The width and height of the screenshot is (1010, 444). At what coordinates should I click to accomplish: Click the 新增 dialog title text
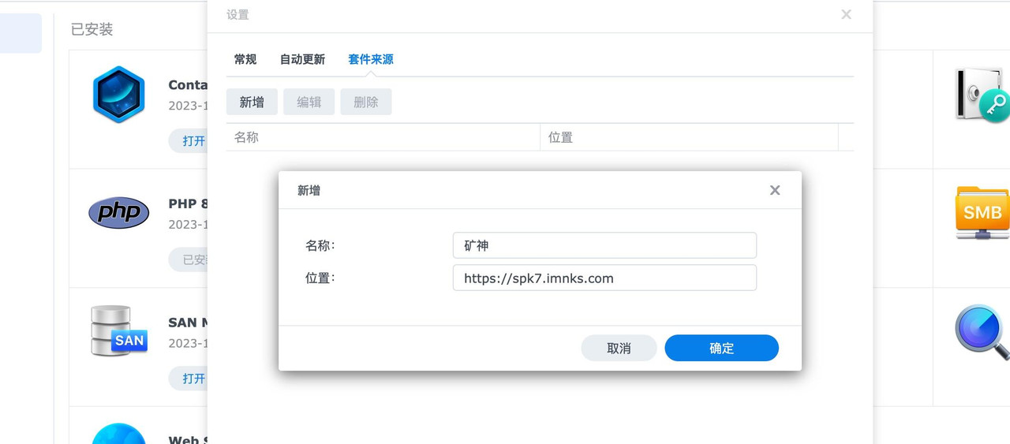point(309,190)
